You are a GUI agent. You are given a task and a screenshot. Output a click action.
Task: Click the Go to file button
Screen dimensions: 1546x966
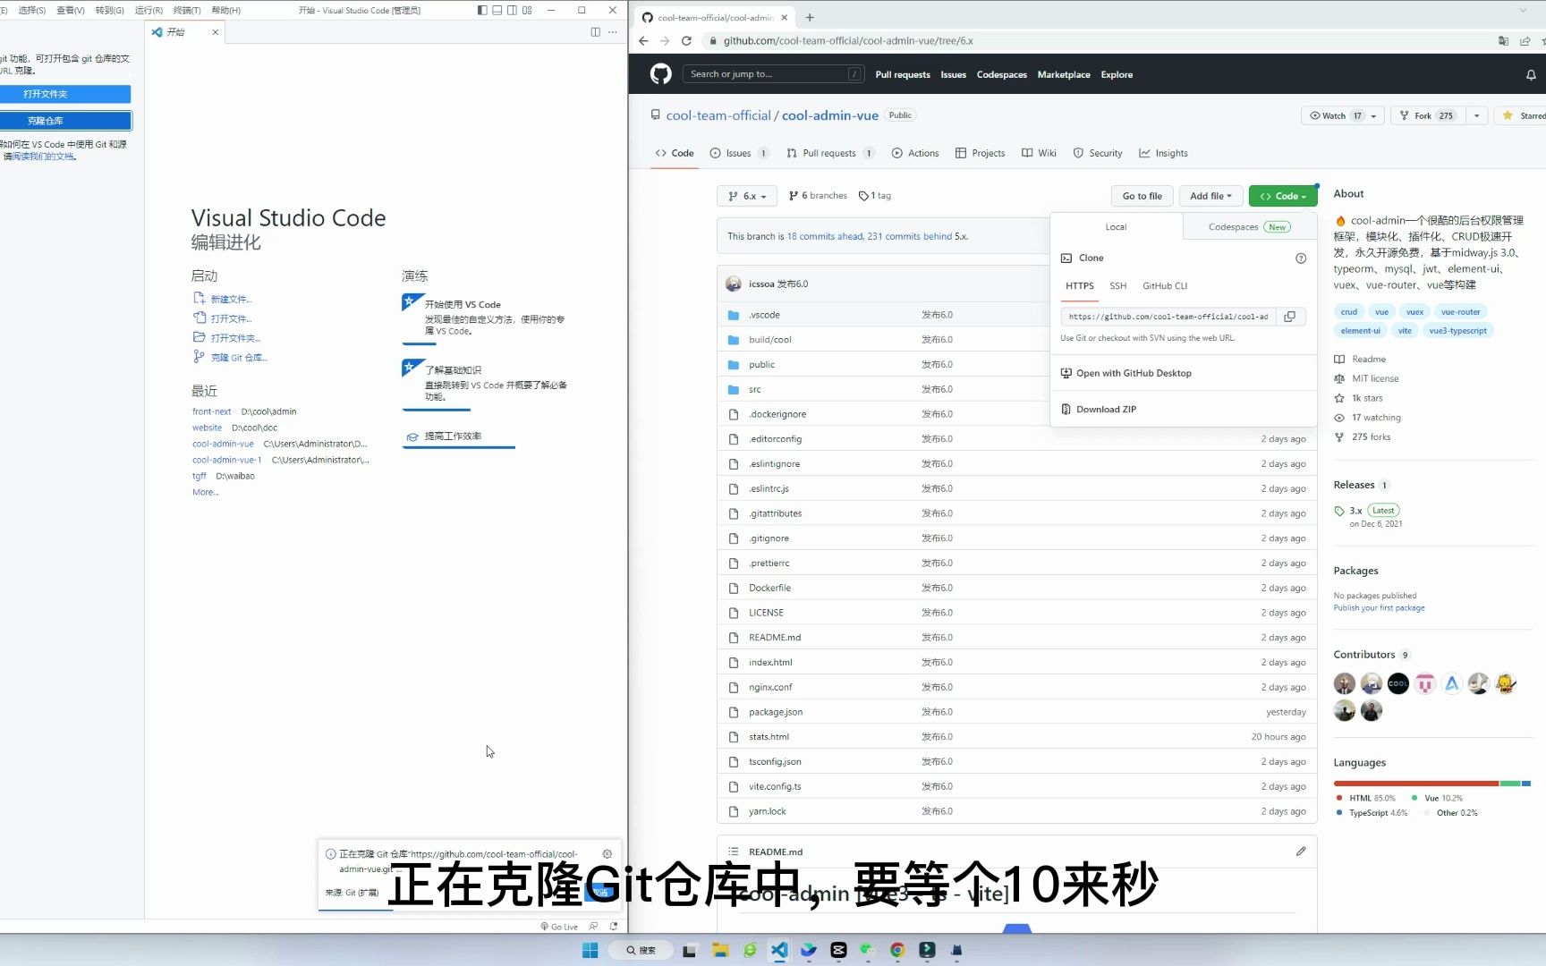tap(1142, 196)
